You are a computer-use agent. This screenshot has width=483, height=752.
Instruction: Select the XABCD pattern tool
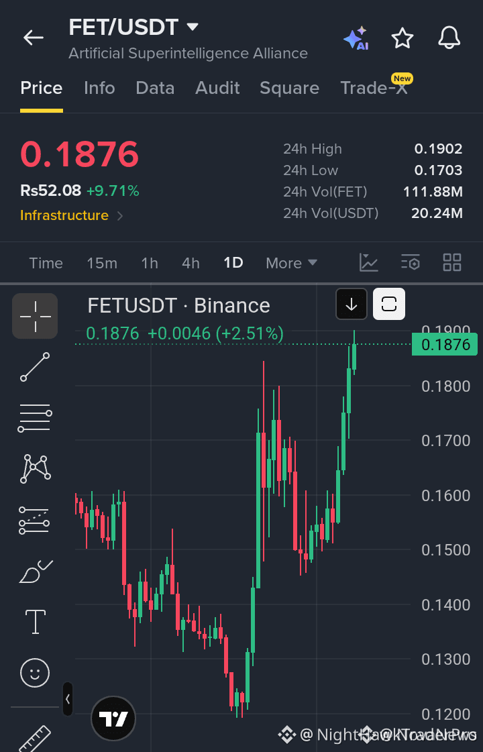pyautogui.click(x=35, y=468)
